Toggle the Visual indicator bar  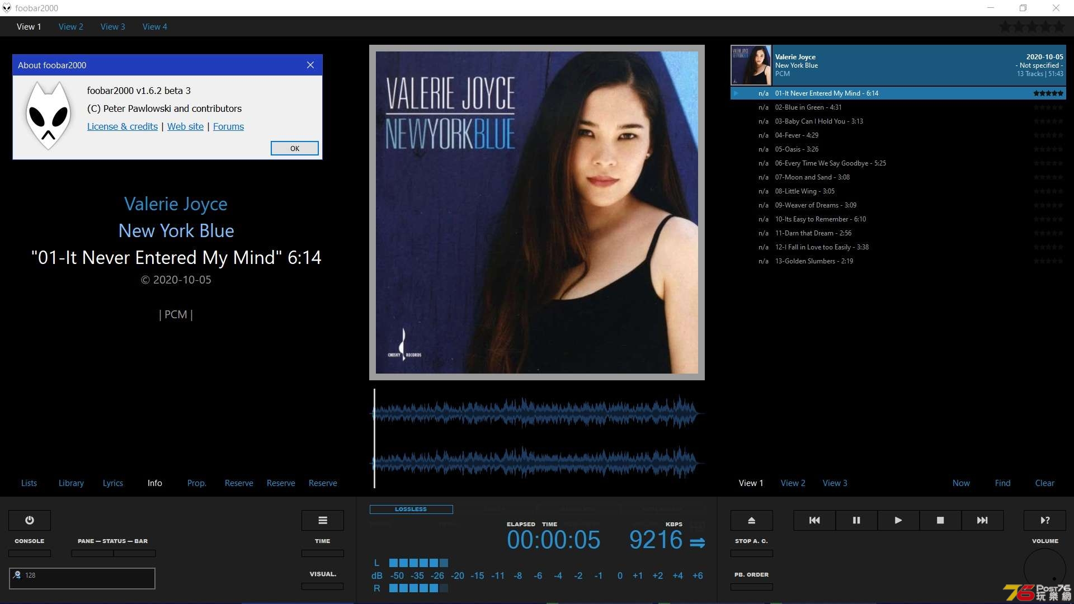[x=323, y=586]
